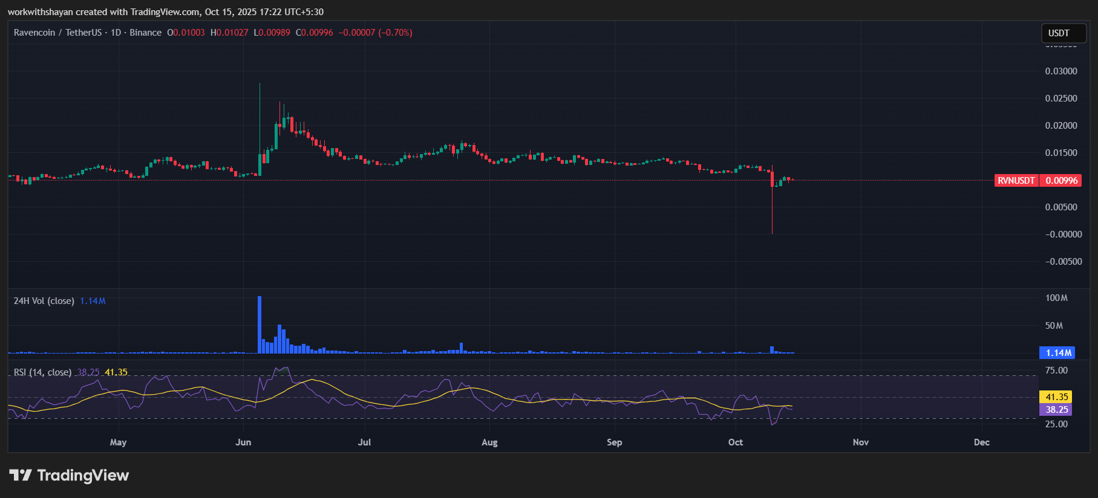Click the 100M label on volume scale
The image size is (1098, 498).
coord(1056,298)
